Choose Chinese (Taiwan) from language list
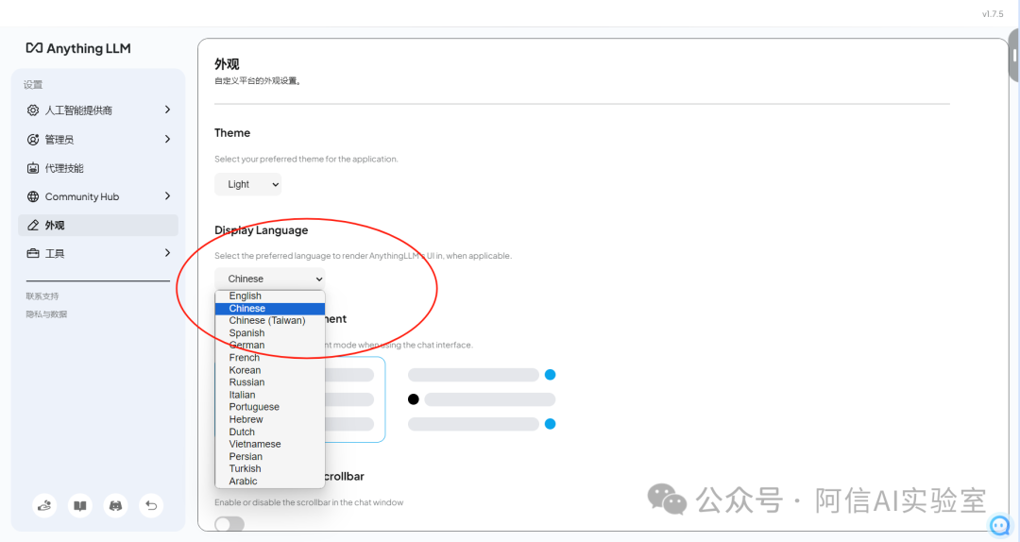Image resolution: width=1020 pixels, height=542 pixels. click(270, 321)
